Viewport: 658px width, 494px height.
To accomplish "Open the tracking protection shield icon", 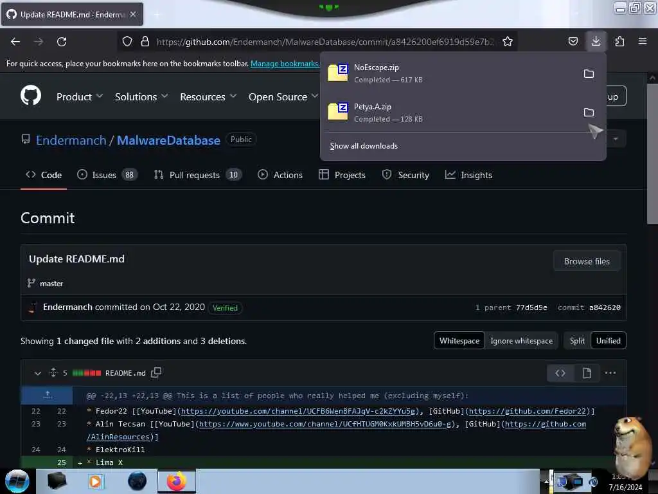I will point(127,41).
